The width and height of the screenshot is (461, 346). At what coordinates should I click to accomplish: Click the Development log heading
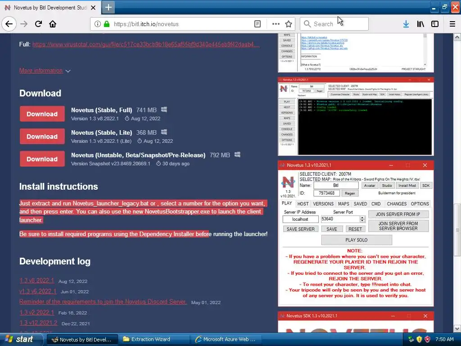(54, 261)
